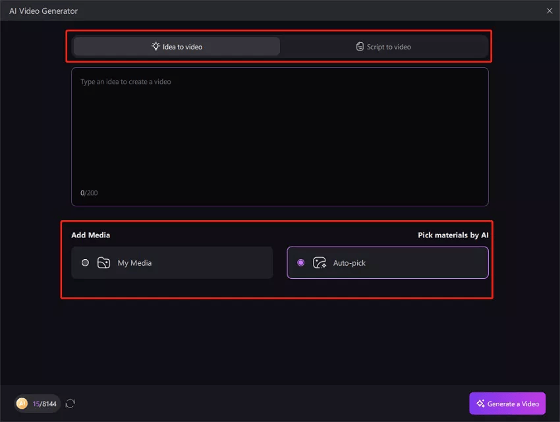
Task: Click the gold AI credits coin icon
Action: point(22,404)
